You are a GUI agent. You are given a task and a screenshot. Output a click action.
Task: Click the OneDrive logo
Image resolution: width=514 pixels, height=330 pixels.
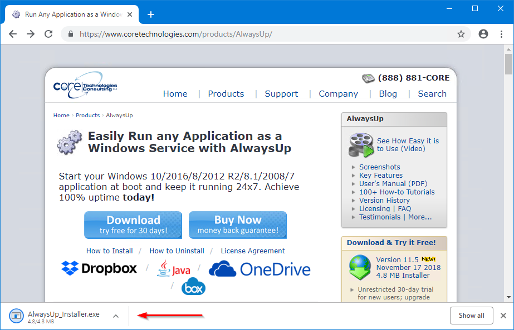(x=260, y=269)
